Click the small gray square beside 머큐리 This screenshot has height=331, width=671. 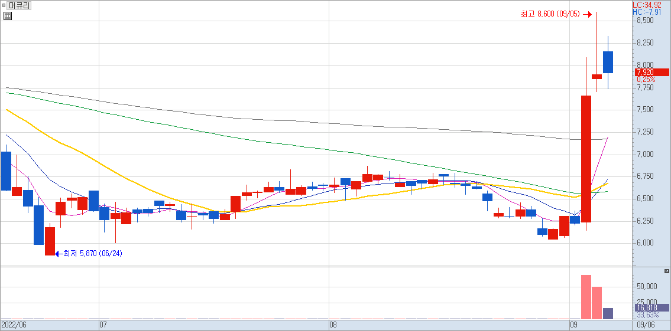[4, 5]
